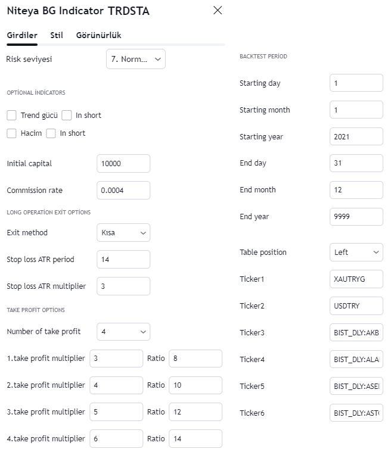Switch to the Stil tab

57,35
